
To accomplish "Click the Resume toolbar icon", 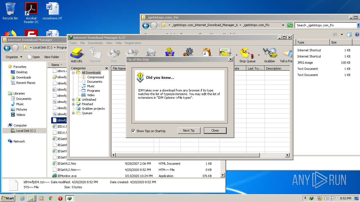I will pyautogui.click(x=95, y=55).
